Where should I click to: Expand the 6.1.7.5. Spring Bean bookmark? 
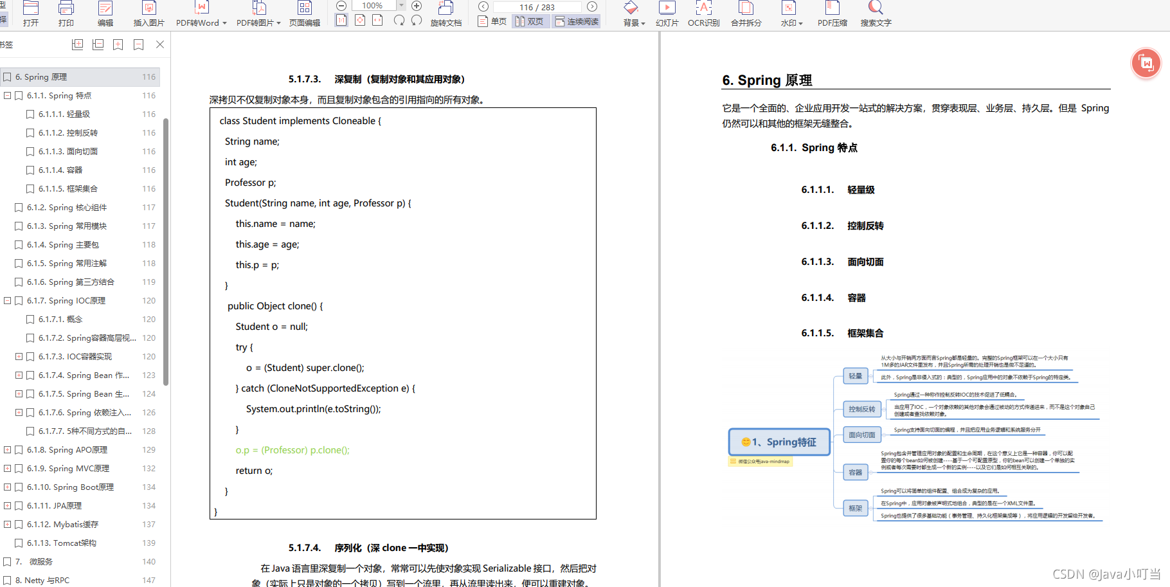19,393
